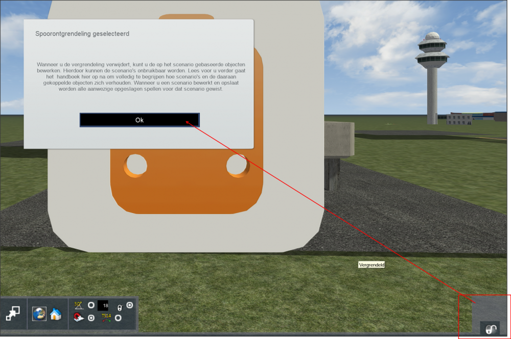Click the warning paragraph text in dialog
The width and height of the screenshot is (511, 339).
click(141, 76)
